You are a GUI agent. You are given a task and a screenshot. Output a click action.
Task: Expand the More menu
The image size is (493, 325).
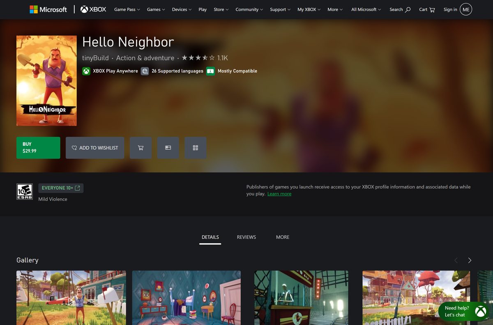tap(335, 9)
